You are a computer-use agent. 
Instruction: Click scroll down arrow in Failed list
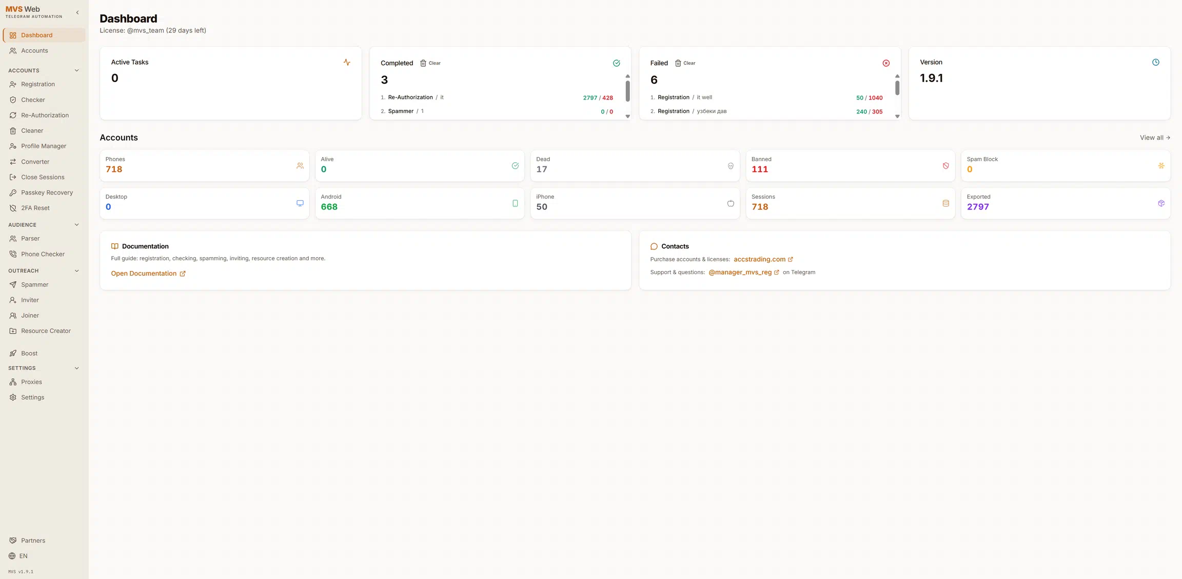click(x=897, y=117)
